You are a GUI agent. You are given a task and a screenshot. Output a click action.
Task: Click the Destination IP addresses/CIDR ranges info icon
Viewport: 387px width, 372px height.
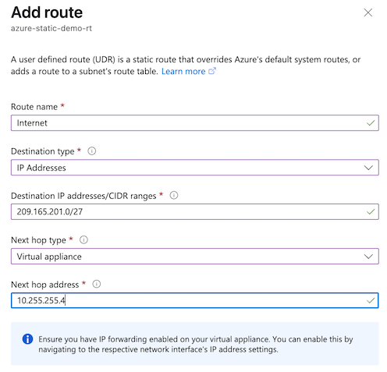pos(174,195)
